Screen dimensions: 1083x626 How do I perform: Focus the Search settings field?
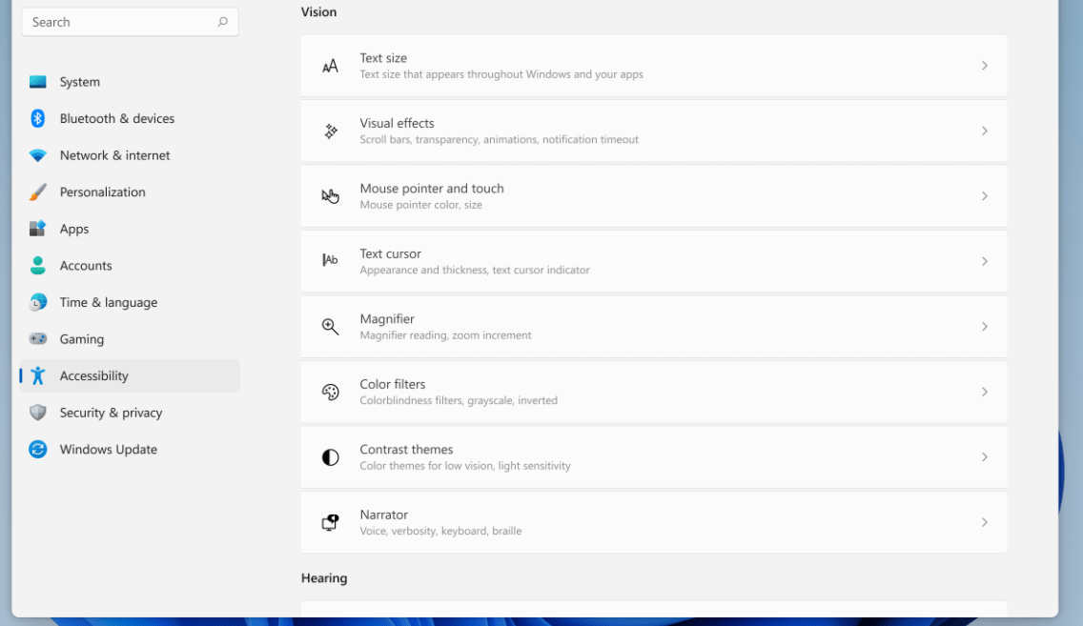[x=119, y=22]
